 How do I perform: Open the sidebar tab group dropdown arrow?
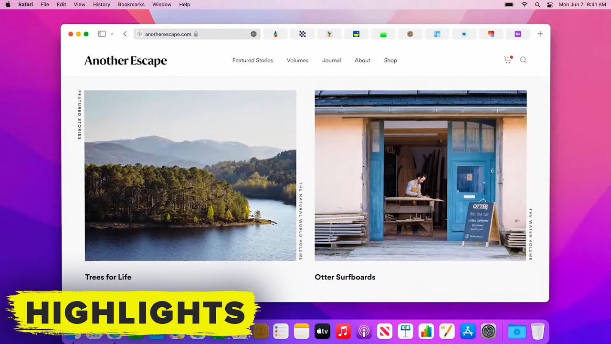click(112, 34)
